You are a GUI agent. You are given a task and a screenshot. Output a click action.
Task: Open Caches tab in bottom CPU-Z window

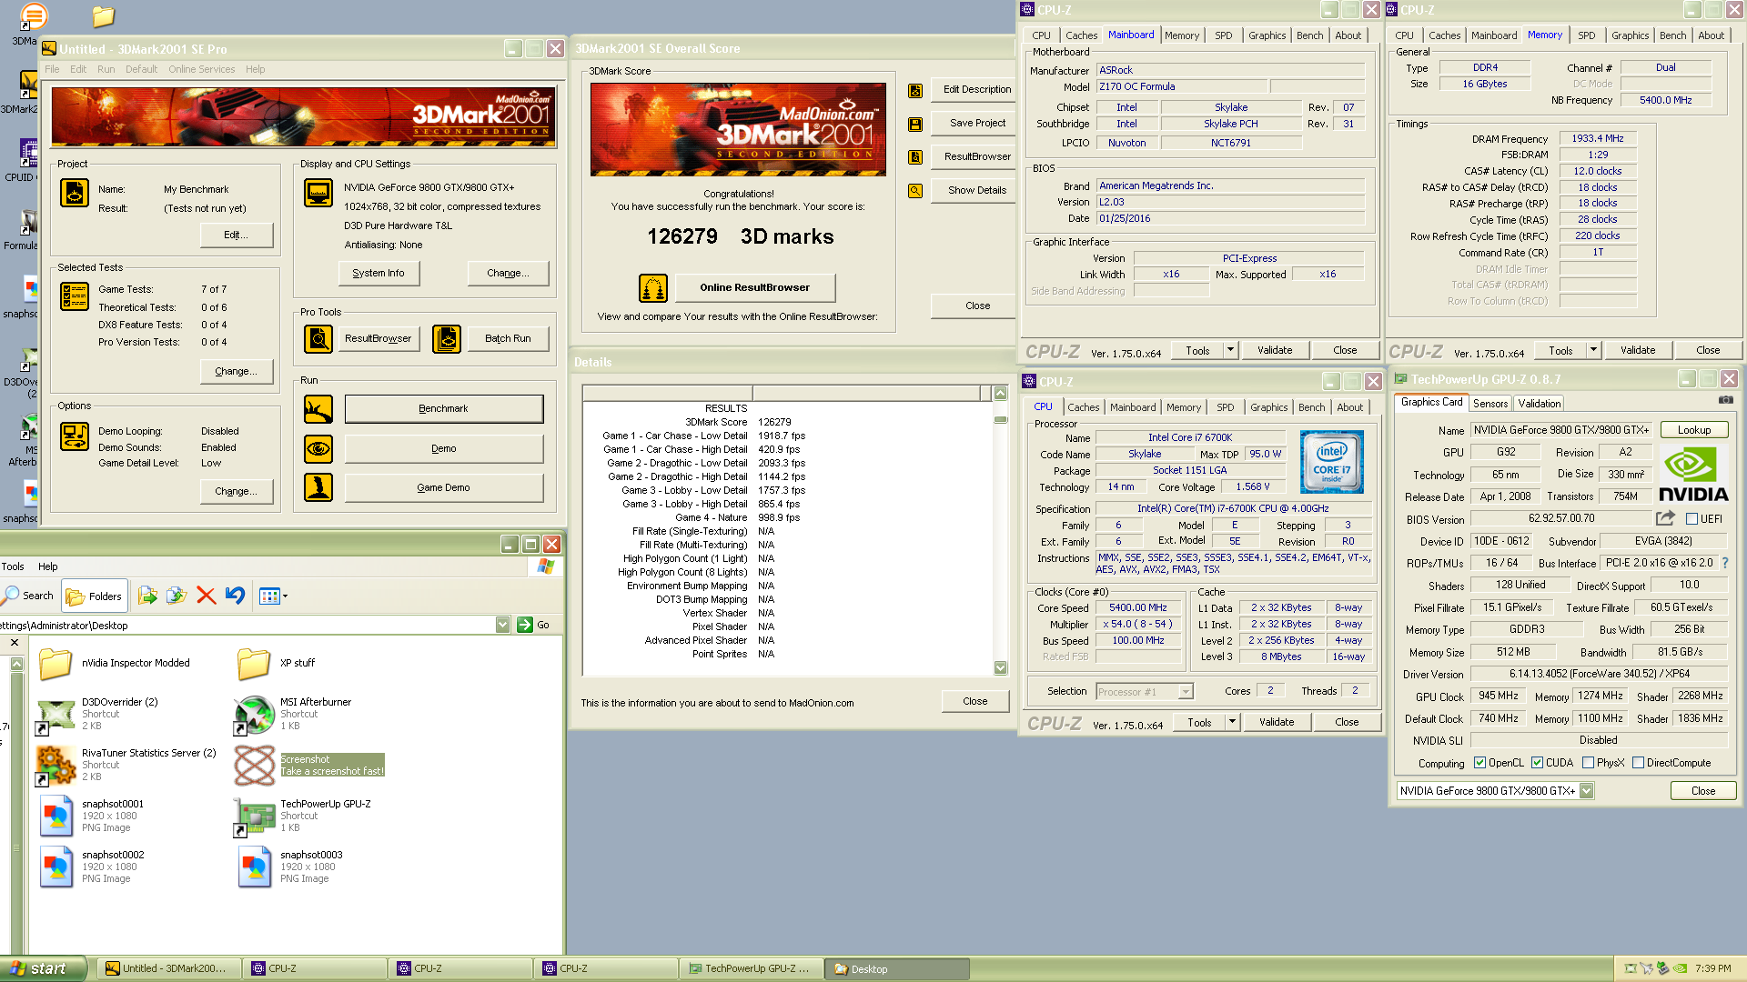pos(1084,407)
